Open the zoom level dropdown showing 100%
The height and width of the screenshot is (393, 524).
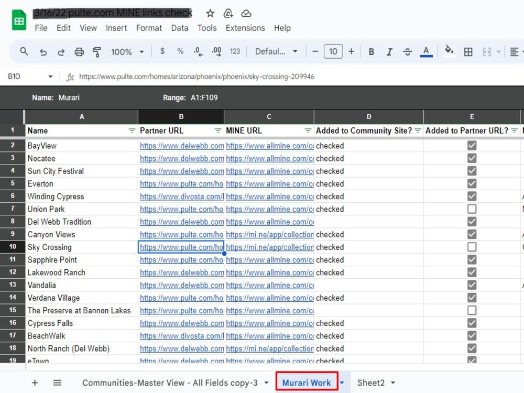pyautogui.click(x=127, y=52)
